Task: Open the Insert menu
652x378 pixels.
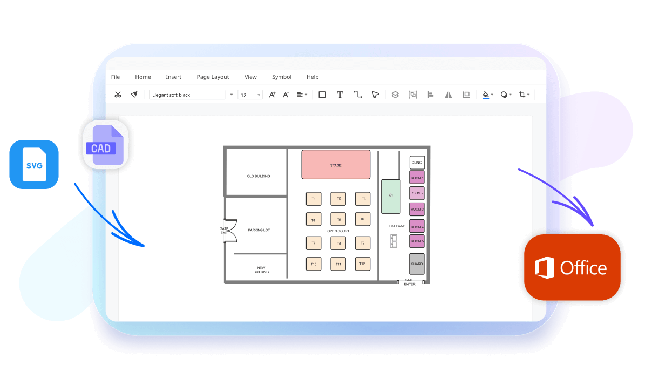Action: 173,77
